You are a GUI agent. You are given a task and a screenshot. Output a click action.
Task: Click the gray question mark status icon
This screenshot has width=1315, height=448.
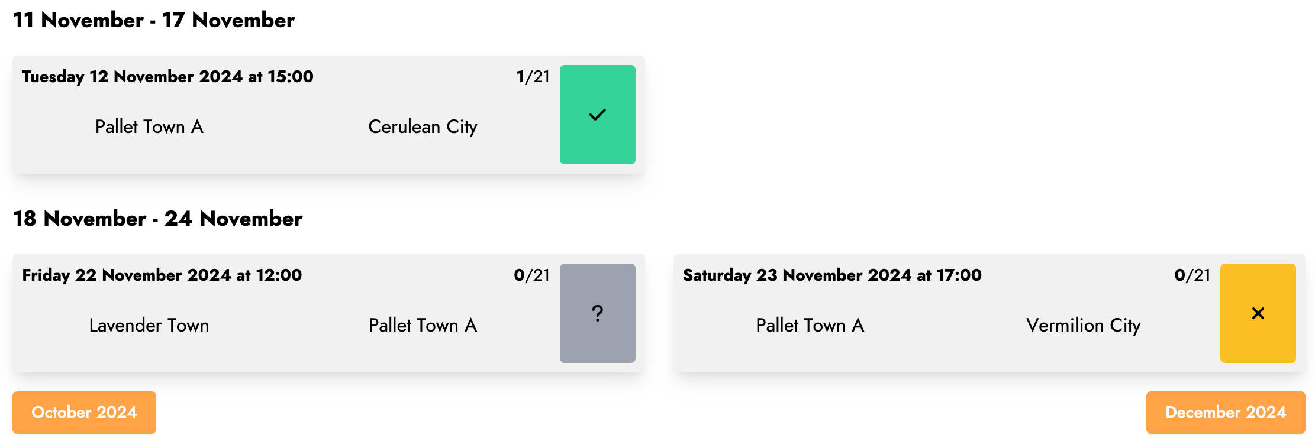pyautogui.click(x=597, y=313)
